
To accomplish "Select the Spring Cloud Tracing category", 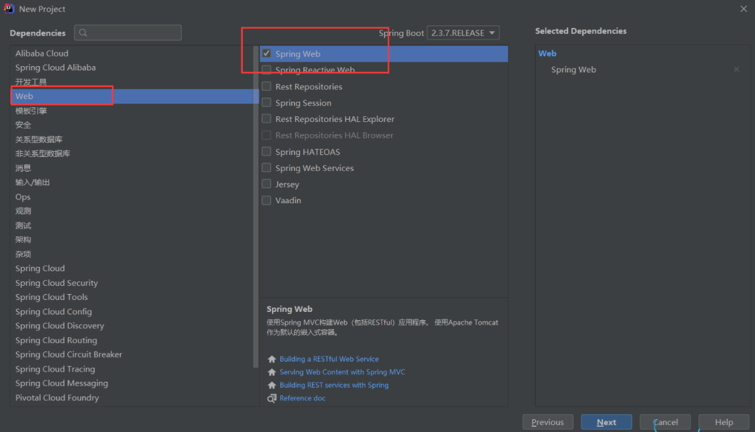I will [x=132, y=369].
